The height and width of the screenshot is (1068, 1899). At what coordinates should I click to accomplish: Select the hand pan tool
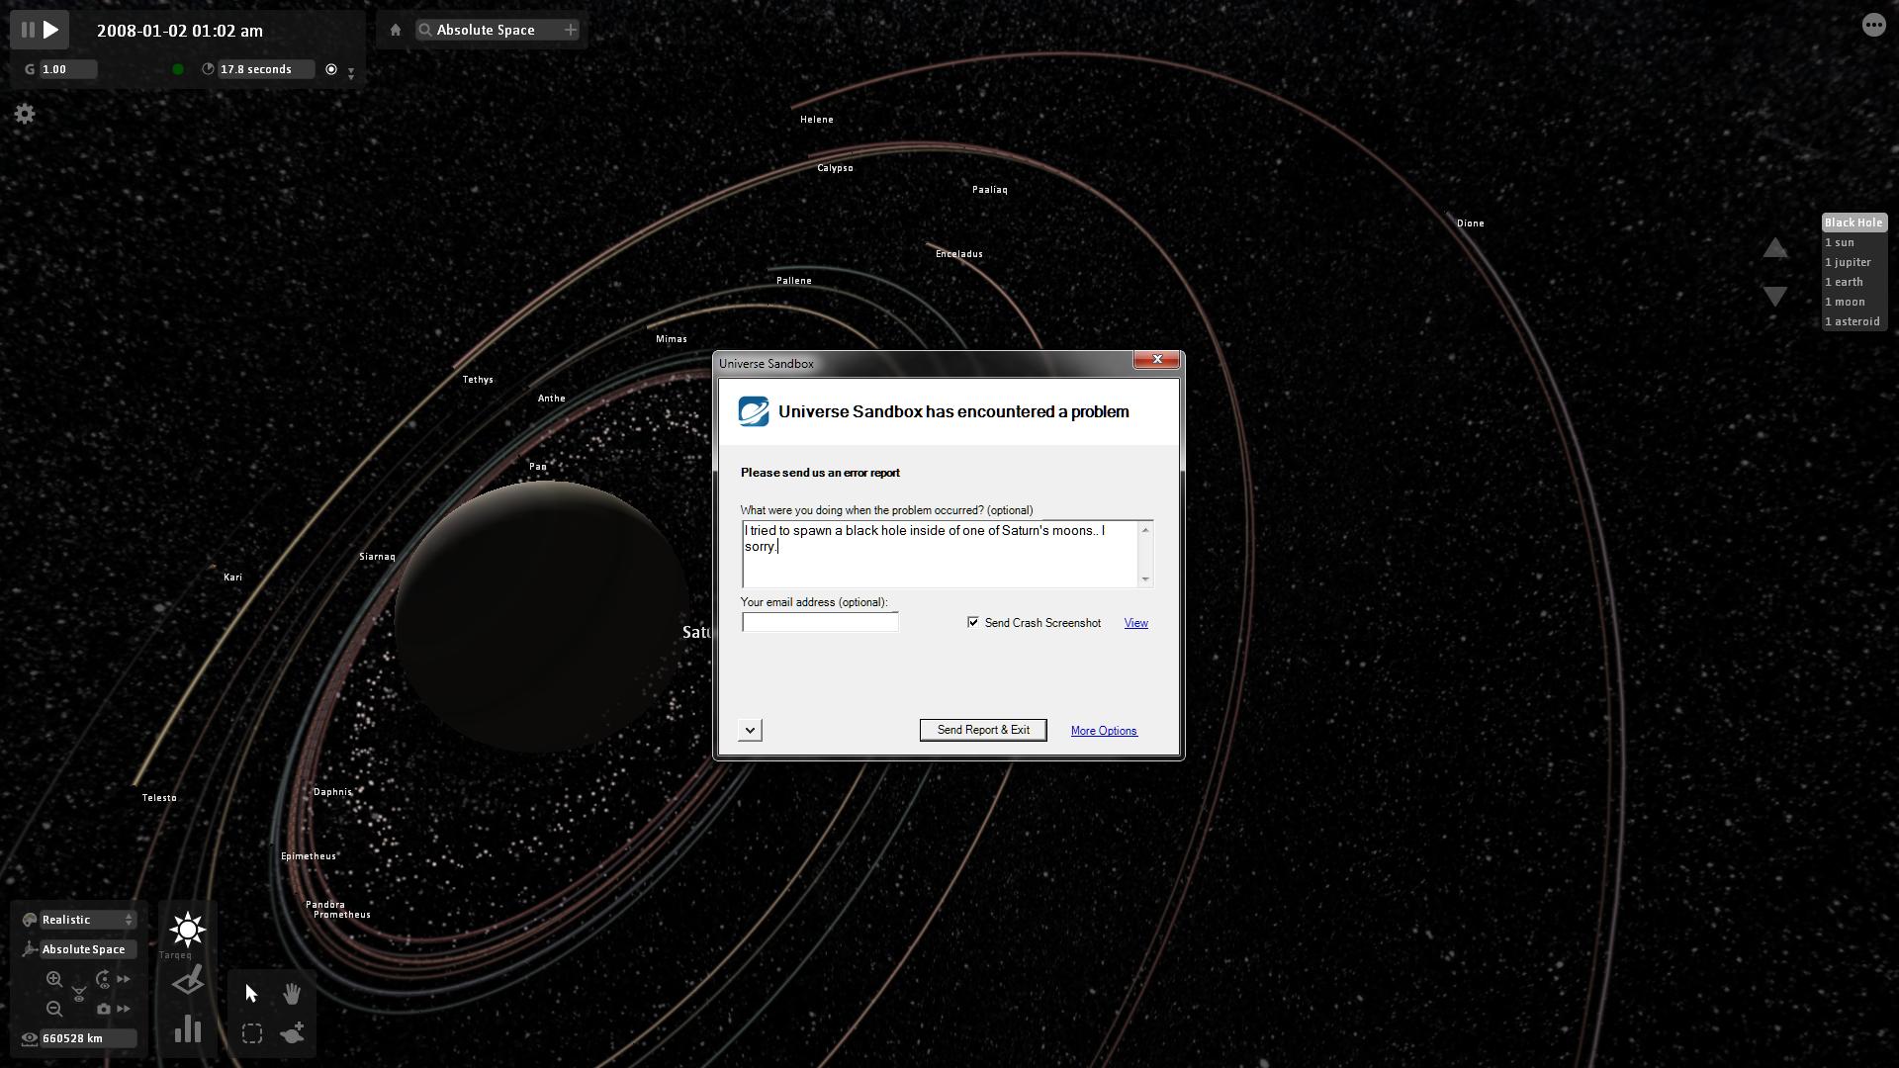coord(292,994)
